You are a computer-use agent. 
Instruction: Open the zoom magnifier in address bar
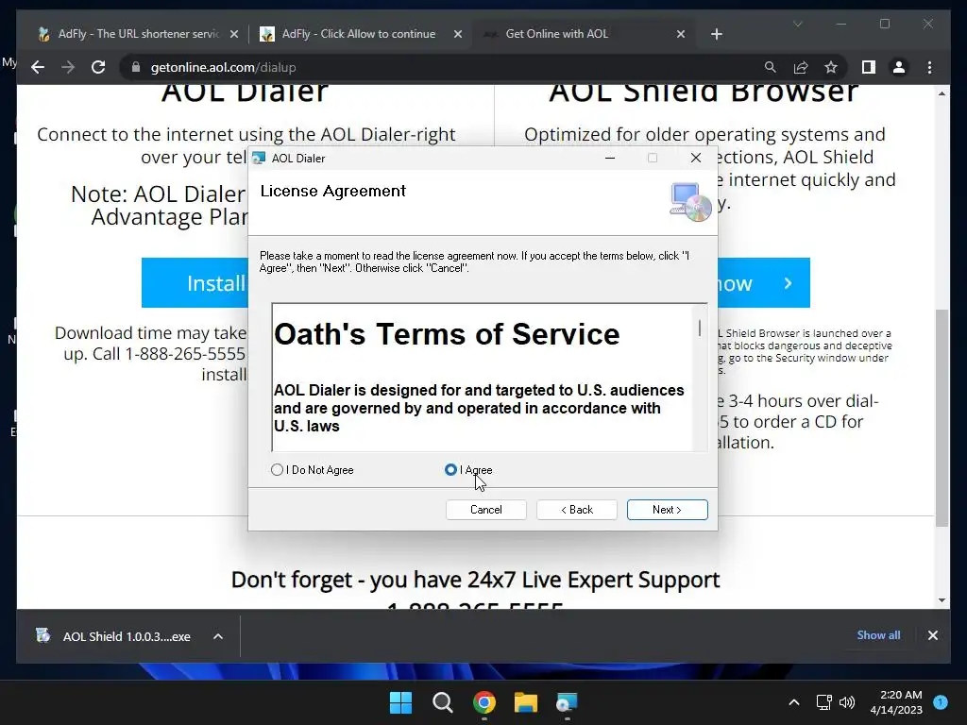771,67
